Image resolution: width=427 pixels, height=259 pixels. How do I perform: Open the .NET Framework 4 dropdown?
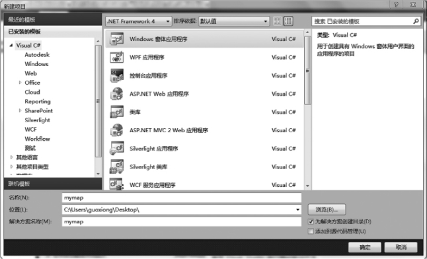(x=139, y=21)
